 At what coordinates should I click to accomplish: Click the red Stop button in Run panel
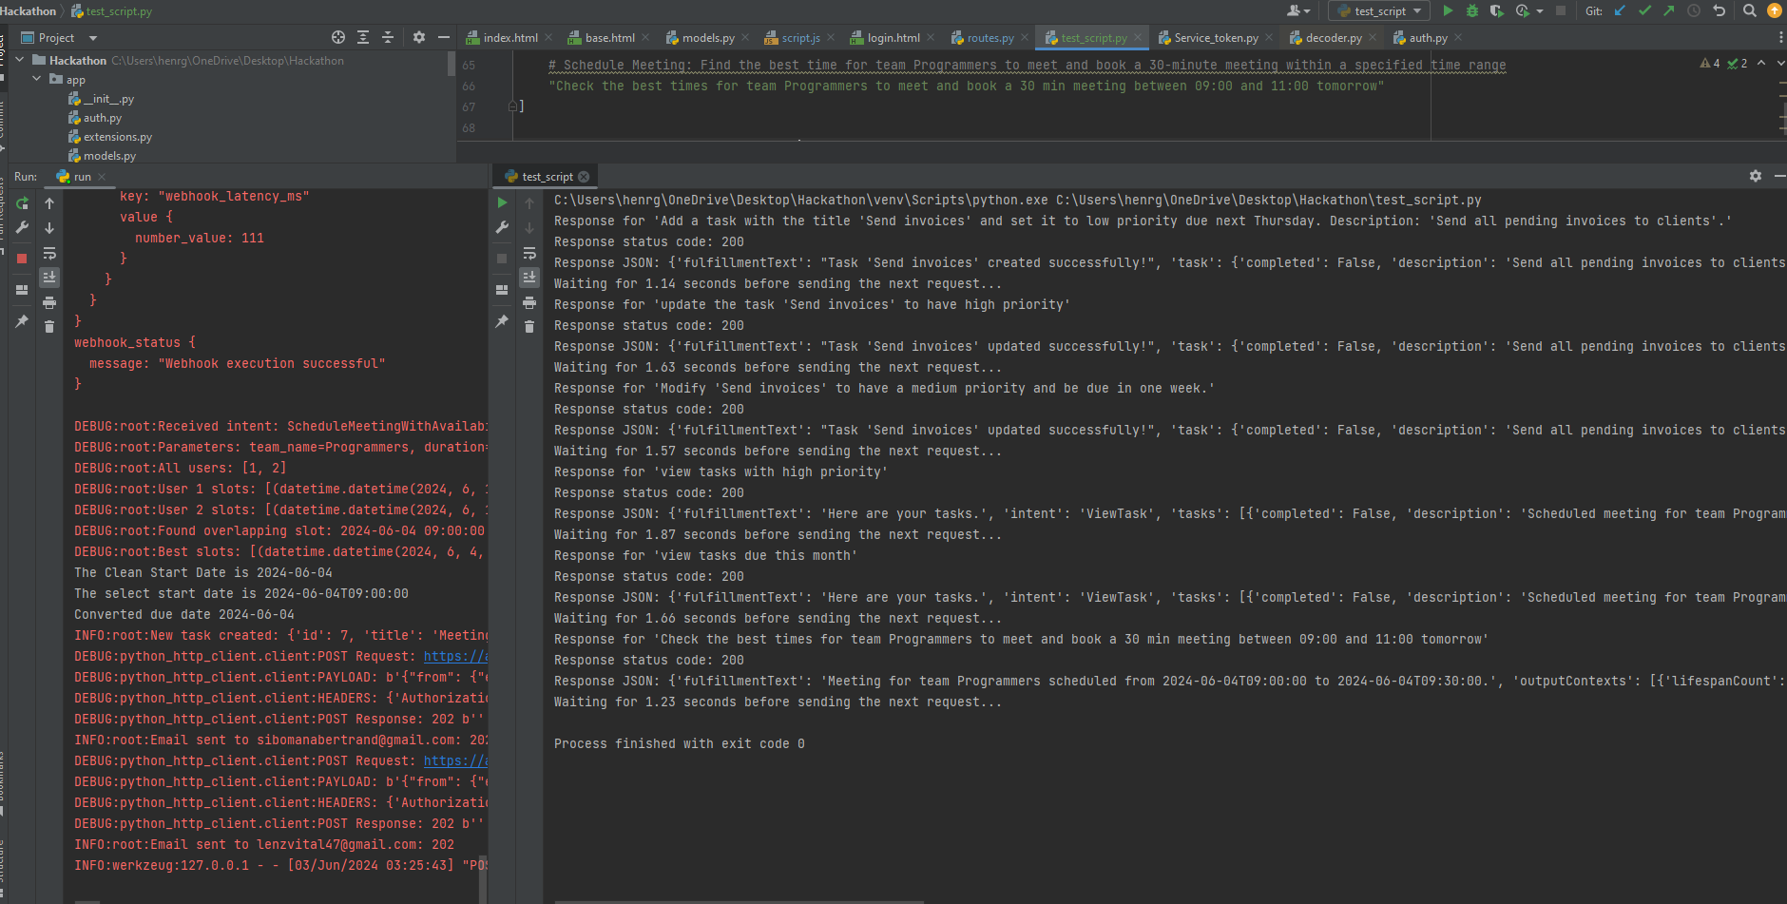pyautogui.click(x=22, y=259)
